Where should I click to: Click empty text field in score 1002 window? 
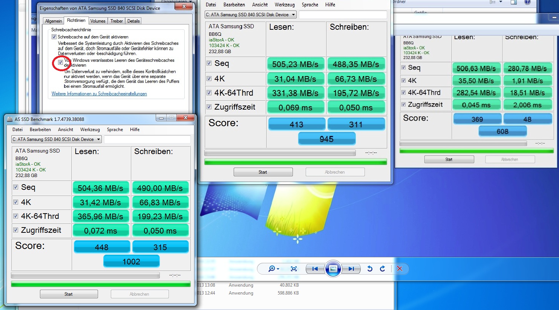click(147, 139)
